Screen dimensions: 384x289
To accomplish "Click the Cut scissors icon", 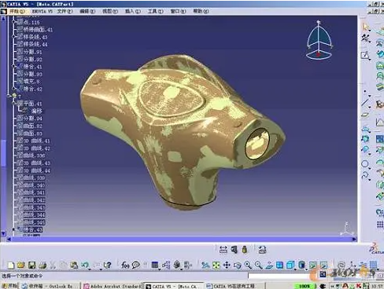I will coord(53,265).
